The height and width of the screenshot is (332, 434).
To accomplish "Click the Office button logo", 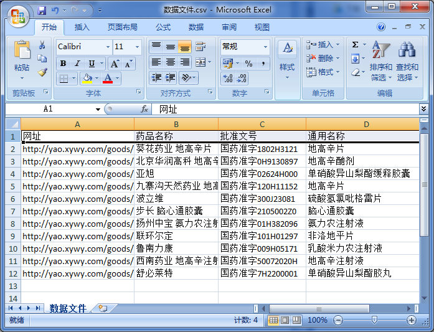I will click(x=18, y=16).
